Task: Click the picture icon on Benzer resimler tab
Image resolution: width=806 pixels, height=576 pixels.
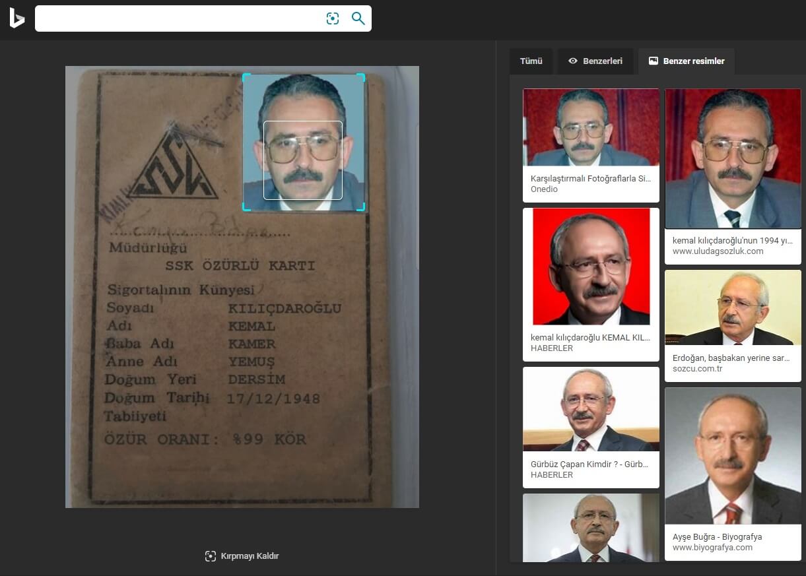Action: (654, 61)
